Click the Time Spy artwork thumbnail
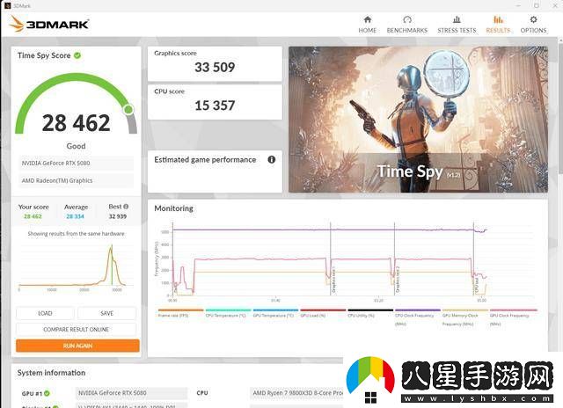 click(x=419, y=120)
